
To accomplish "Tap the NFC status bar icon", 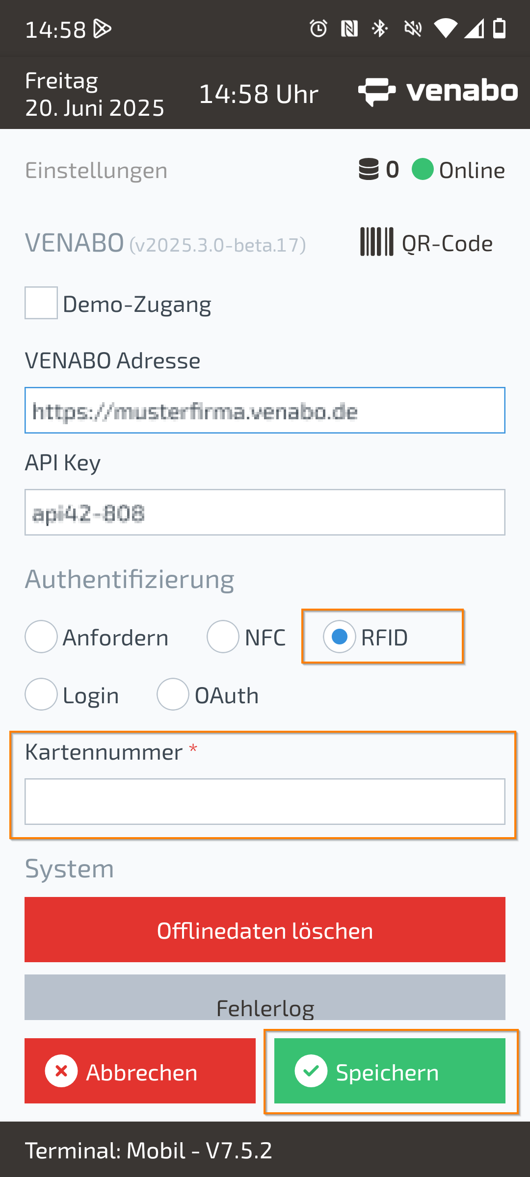I will click(349, 29).
